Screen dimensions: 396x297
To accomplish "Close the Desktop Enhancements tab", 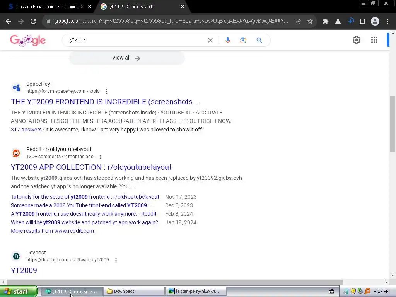I will 90,7.
